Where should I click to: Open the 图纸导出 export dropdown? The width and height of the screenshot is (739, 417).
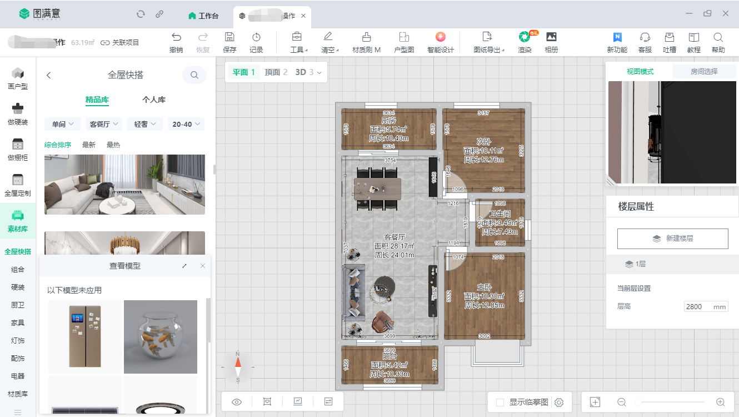[489, 42]
